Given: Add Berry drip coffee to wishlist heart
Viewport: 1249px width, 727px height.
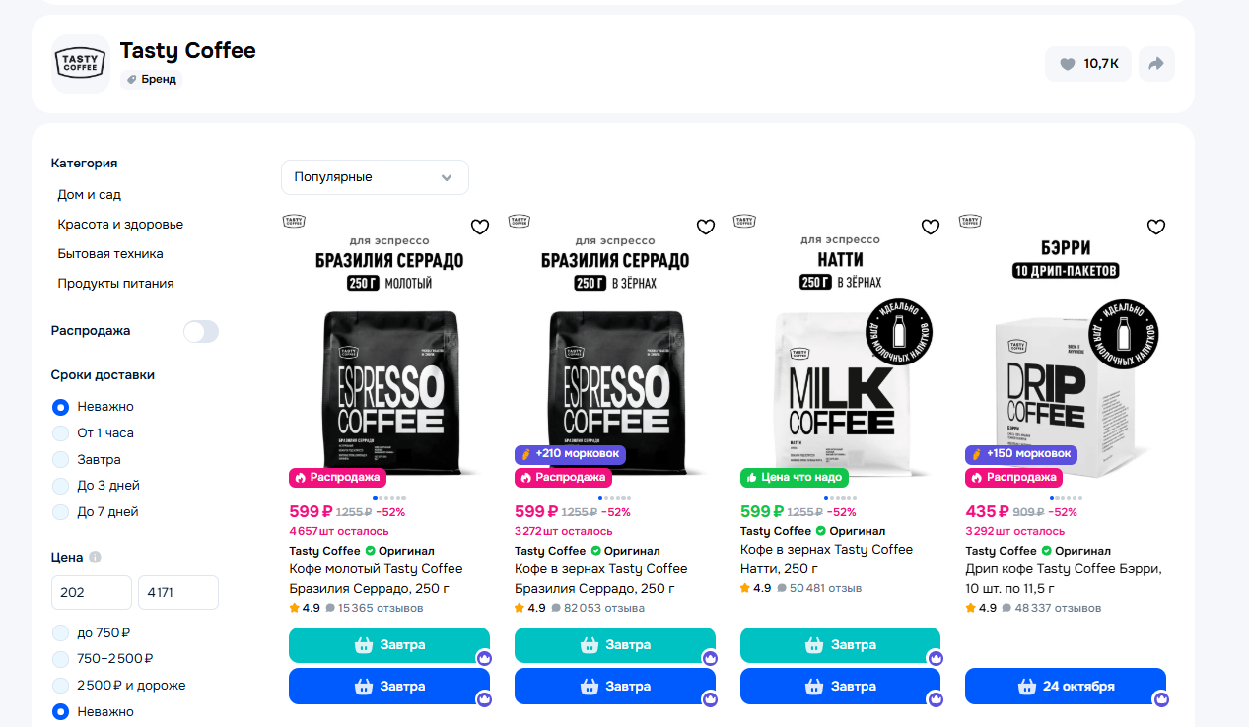Looking at the screenshot, I should (x=1156, y=227).
